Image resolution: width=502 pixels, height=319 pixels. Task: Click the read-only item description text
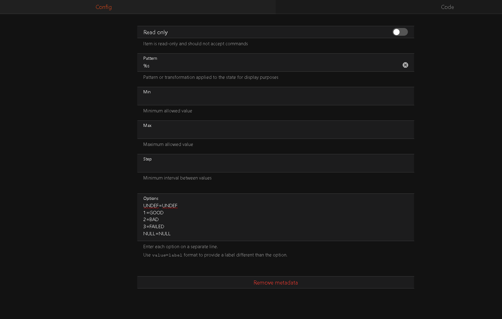point(195,44)
